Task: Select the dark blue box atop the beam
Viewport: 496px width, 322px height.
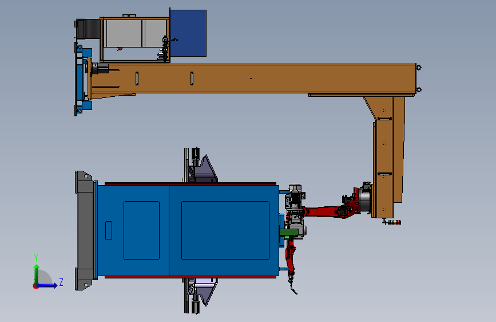Action: (188, 33)
